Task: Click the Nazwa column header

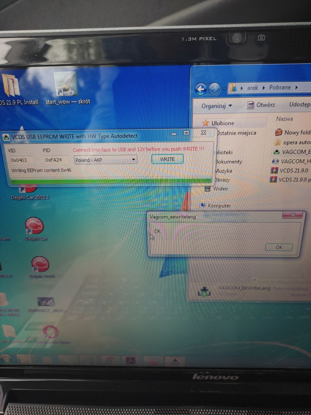Action: 284,119
